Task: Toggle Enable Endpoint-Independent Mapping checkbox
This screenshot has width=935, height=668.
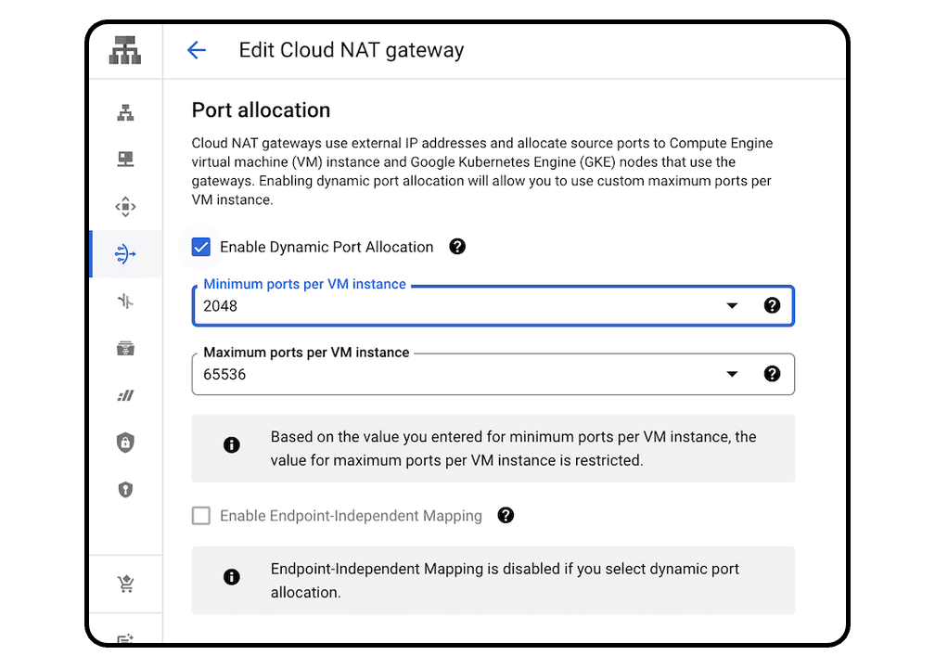Action: point(201,515)
